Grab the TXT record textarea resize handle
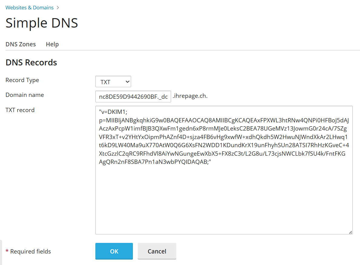 (x=350, y=232)
